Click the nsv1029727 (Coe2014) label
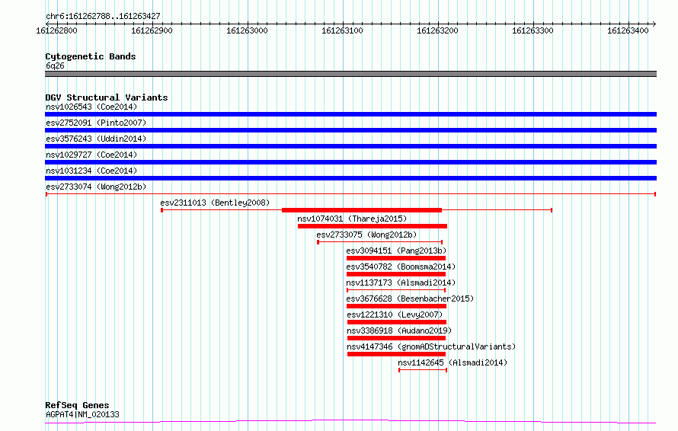The height and width of the screenshot is (431, 678). coord(91,155)
